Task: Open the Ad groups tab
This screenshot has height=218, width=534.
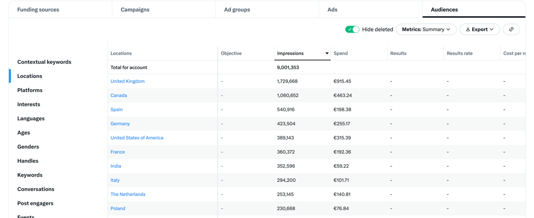Action: (237, 9)
